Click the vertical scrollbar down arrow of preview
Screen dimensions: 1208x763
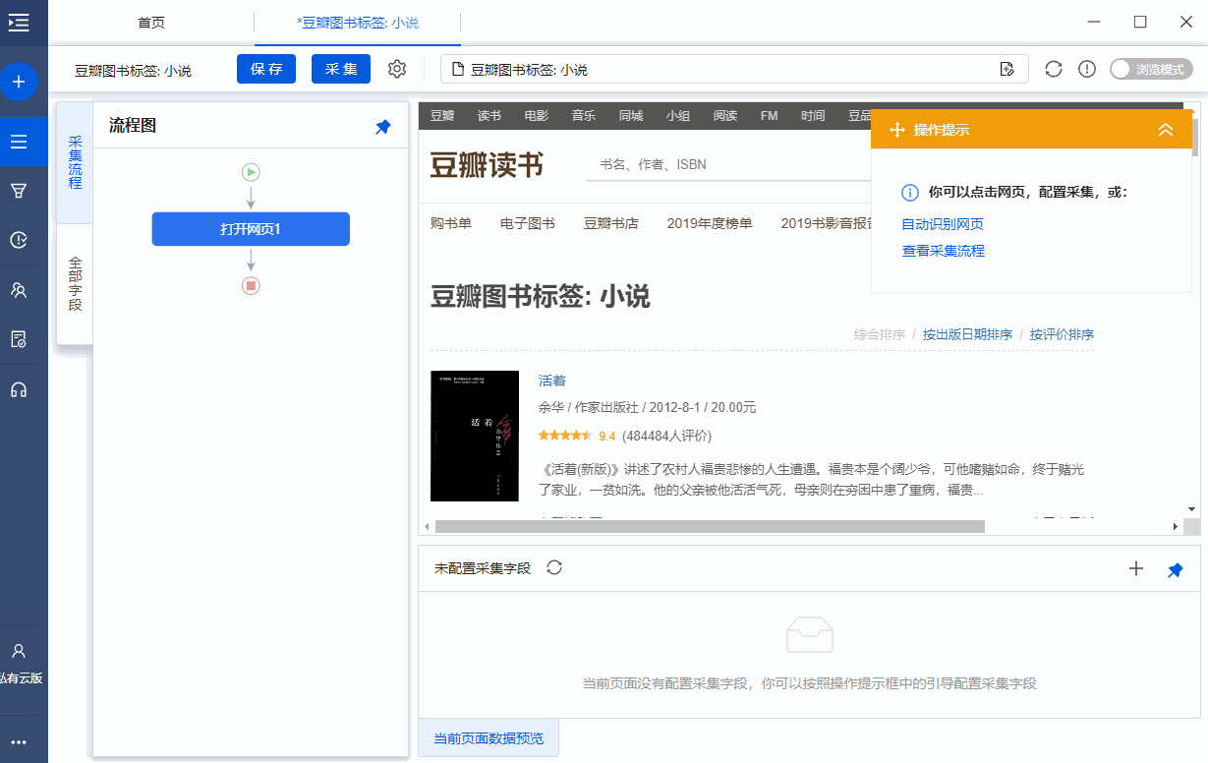click(x=1192, y=509)
